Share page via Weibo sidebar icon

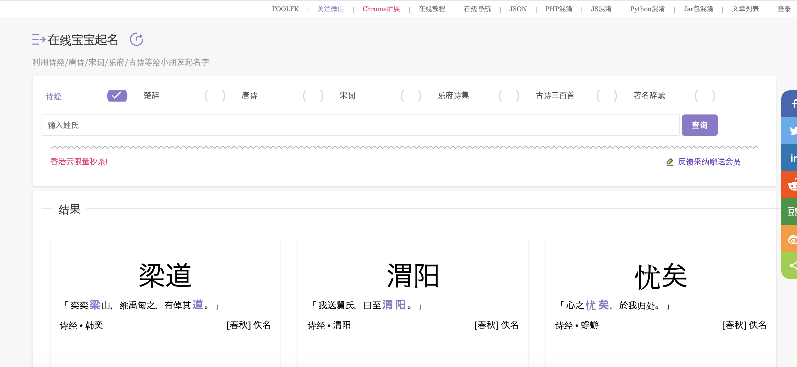point(791,238)
